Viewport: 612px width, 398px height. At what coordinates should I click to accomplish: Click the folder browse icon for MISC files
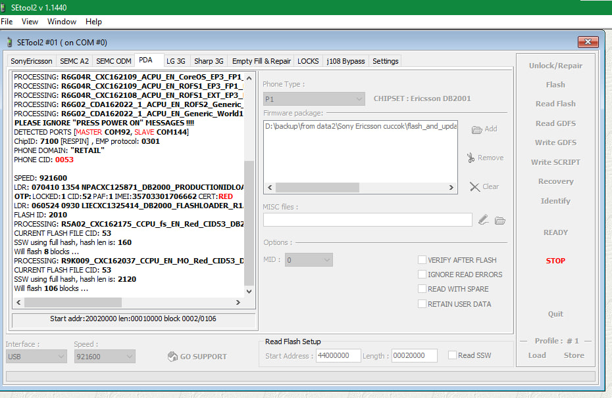500,220
